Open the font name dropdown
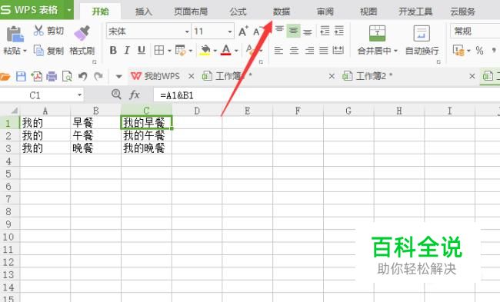This screenshot has width=500, height=302. 187,32
